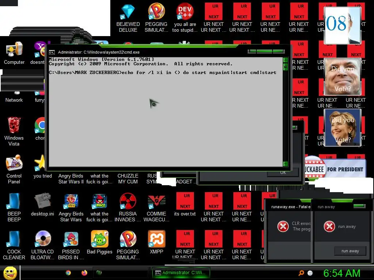Click cmd.exe title bar system icon
This screenshot has width=374, height=280.
click(52, 52)
